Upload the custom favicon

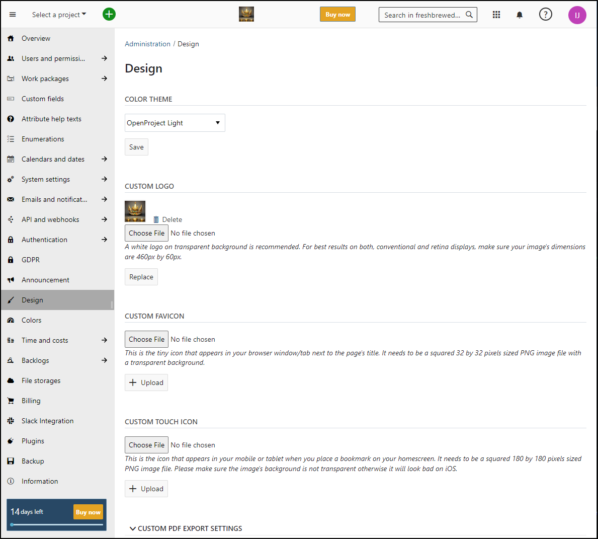146,382
